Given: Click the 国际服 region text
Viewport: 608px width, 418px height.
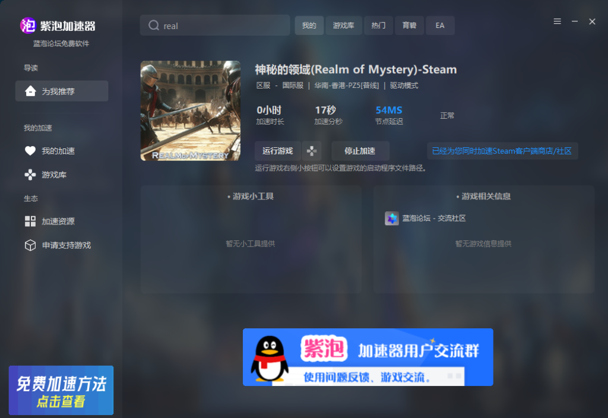Looking at the screenshot, I should coord(293,85).
